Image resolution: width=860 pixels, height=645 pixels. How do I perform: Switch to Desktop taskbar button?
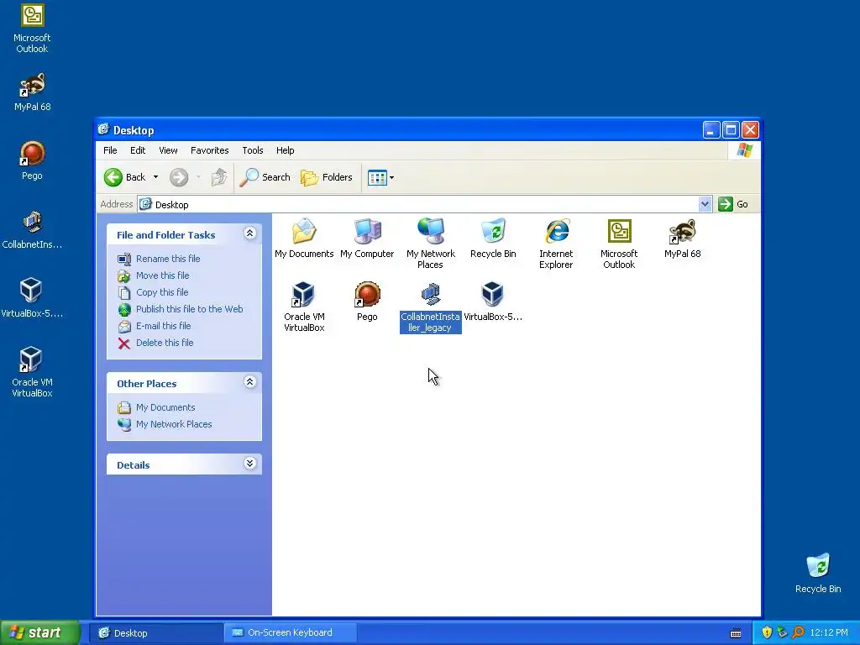[157, 633]
